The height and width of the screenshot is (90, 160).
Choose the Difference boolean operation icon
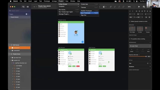click(123, 7)
